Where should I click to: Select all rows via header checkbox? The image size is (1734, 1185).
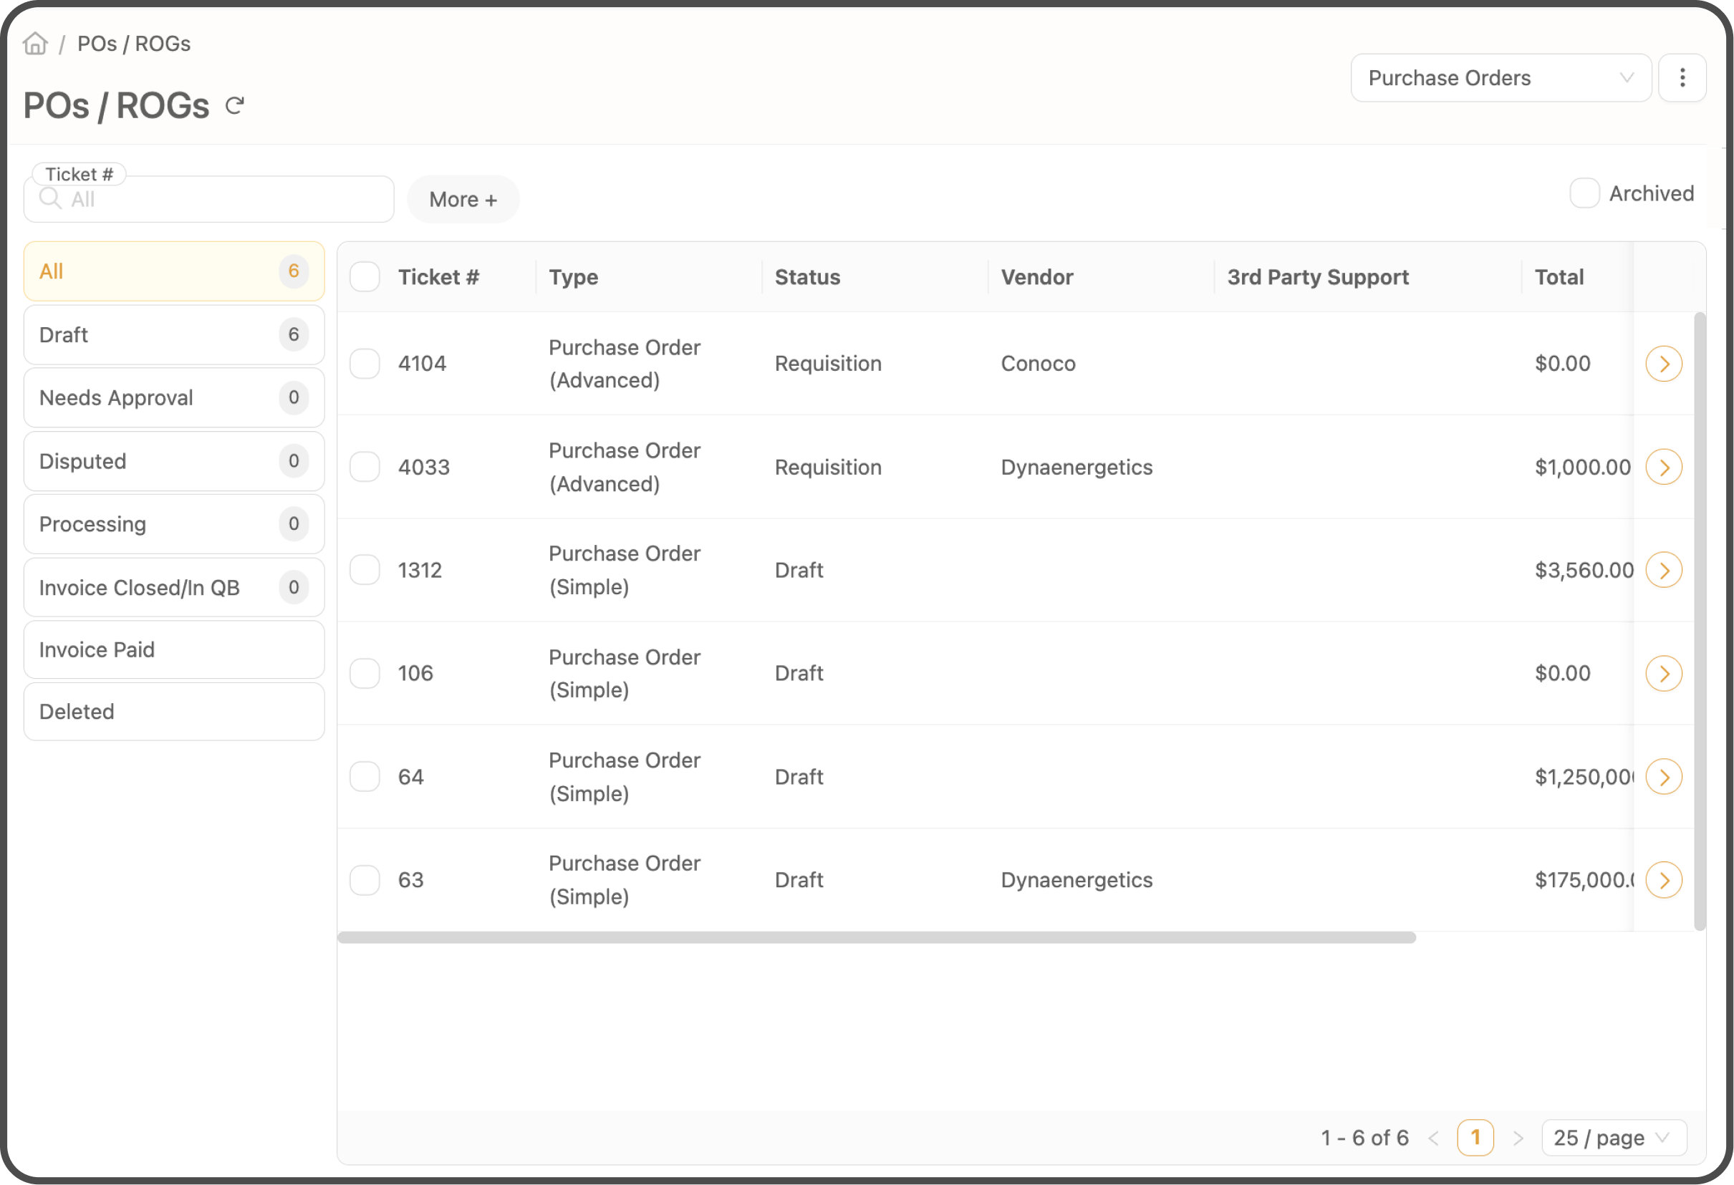click(365, 276)
